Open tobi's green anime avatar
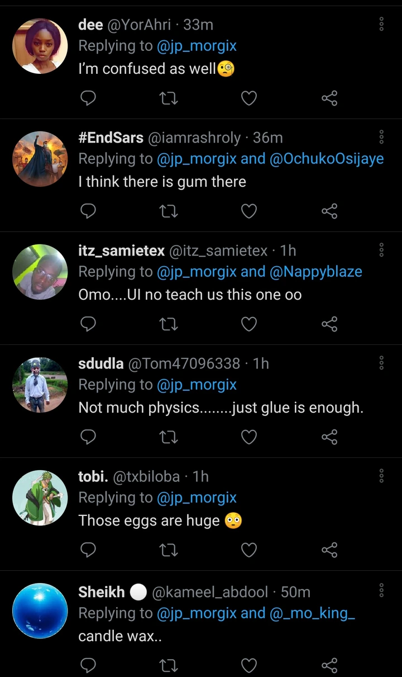The image size is (402, 677). [40, 498]
